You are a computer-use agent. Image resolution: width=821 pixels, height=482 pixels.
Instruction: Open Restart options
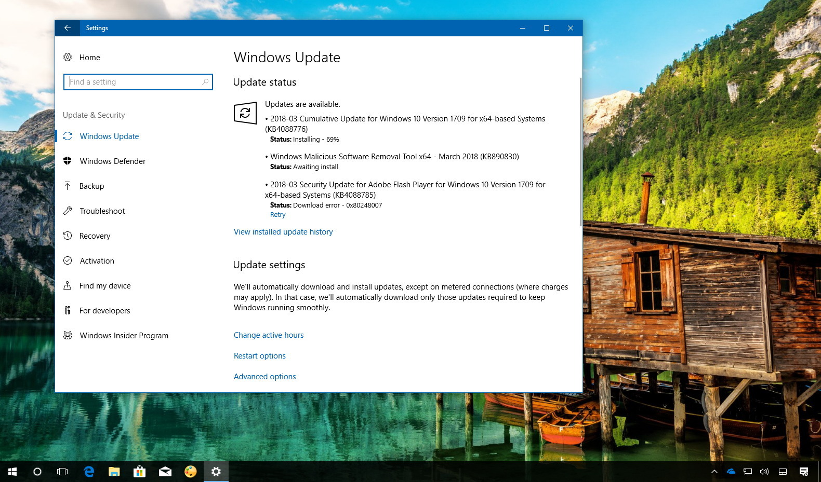tap(260, 356)
